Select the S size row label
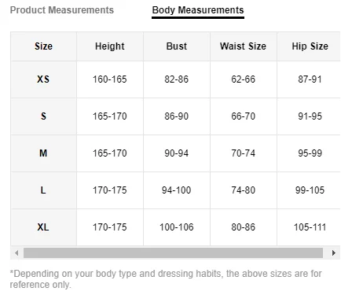 (43, 116)
